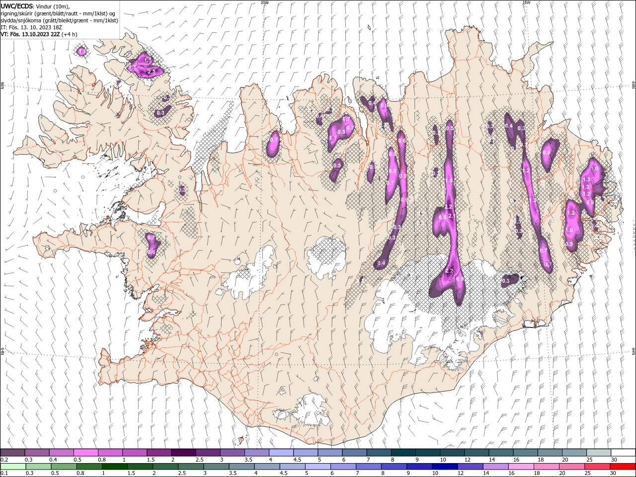Click the 'Vindur (10m),' header text
Image resolution: width=636 pixels, height=477 pixels.
[x=54, y=6]
